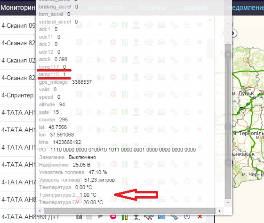Tick the checkbox for 4-ТАТА АН8563 Д+Т
264x223 pixels.
coord(89,216)
